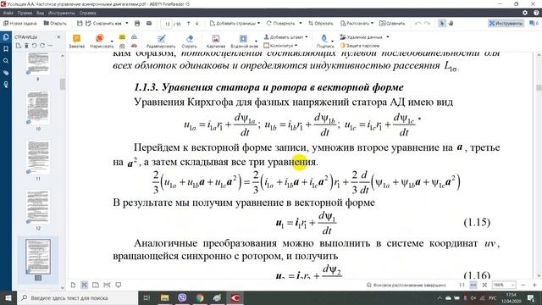The width and height of the screenshot is (542, 305).
Task: Open the Bookmarks panel in left sidebar
Action: (6, 49)
